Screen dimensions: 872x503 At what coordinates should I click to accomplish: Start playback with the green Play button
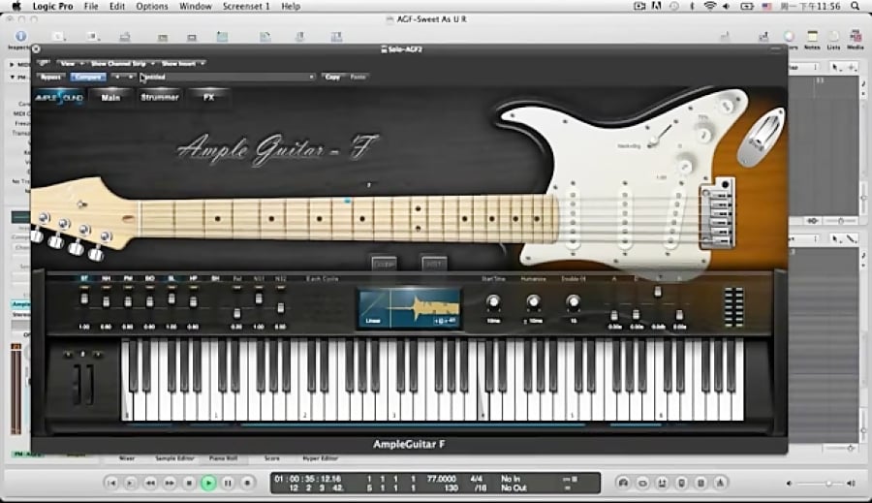tap(208, 483)
